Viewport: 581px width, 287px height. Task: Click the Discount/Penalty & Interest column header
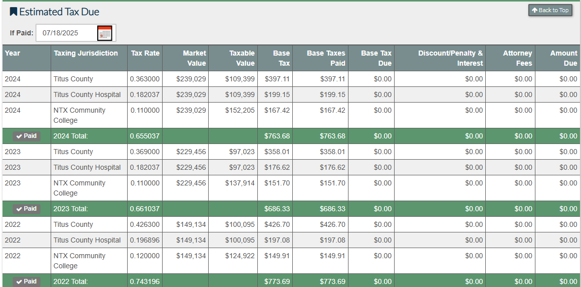click(x=450, y=58)
